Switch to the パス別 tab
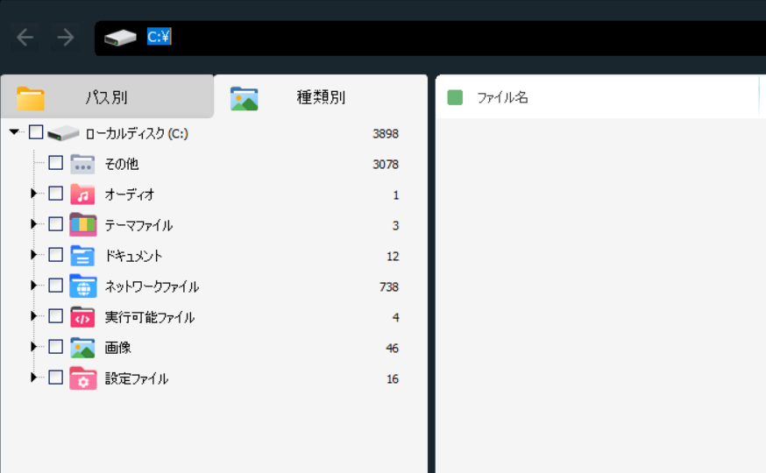This screenshot has width=766, height=473. pos(107,96)
